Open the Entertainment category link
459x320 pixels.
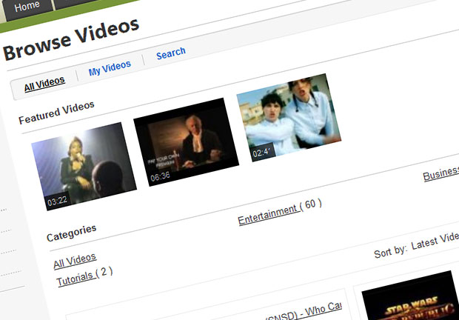[268, 215]
